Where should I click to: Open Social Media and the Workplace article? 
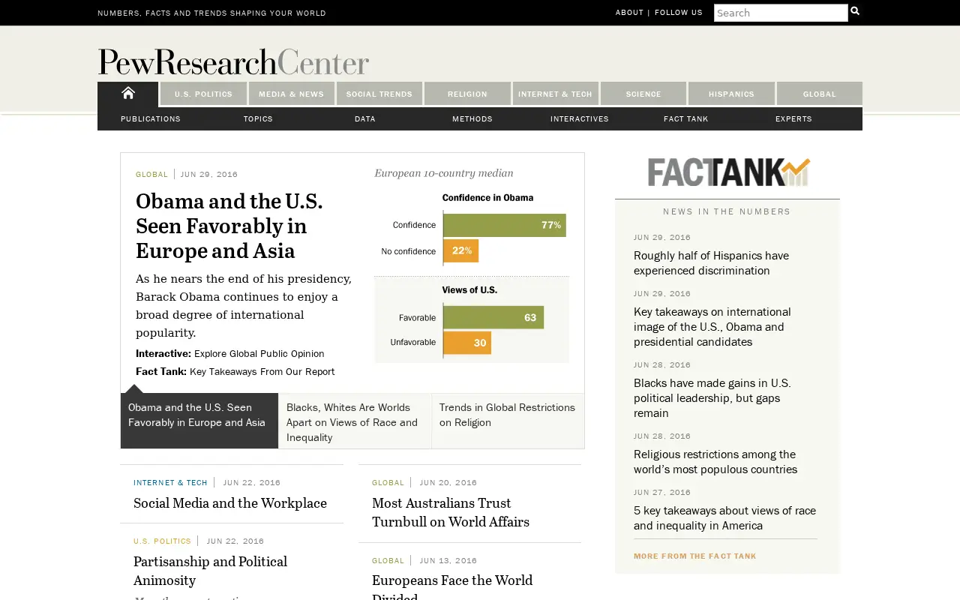(x=230, y=503)
